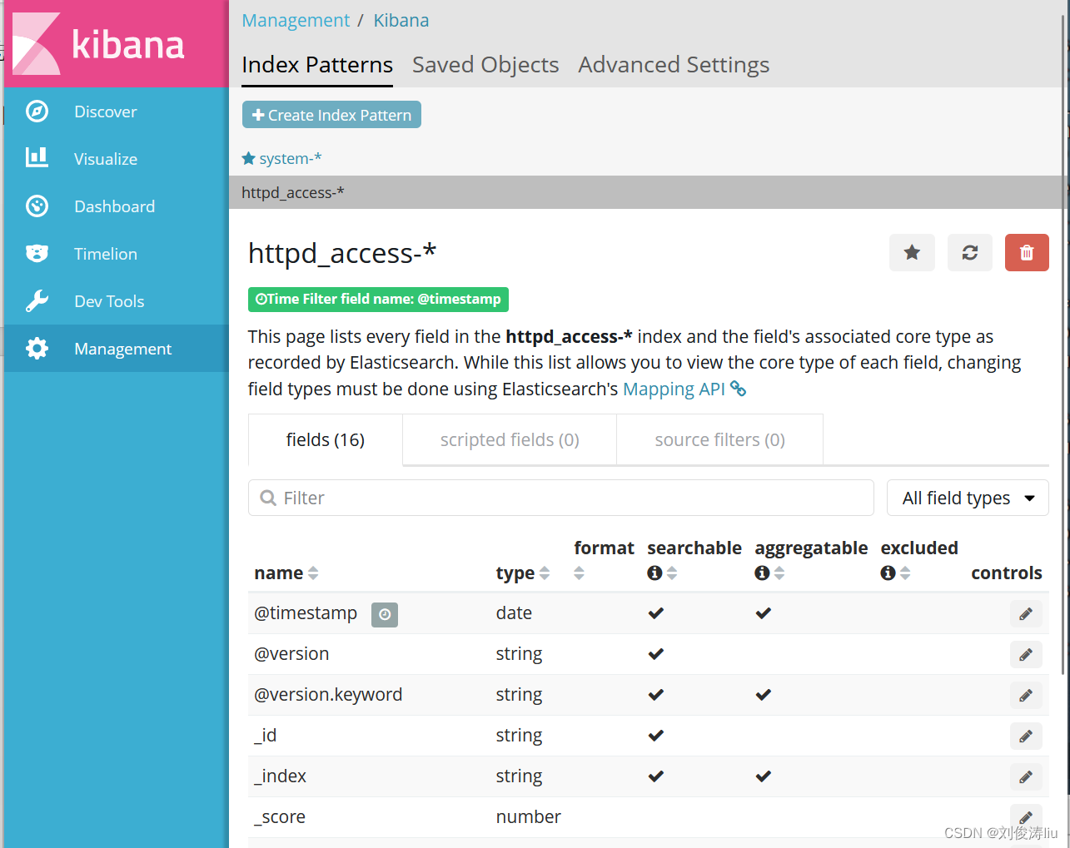This screenshot has width=1070, height=848.
Task: Switch to the fields (16) tab
Action: [326, 439]
